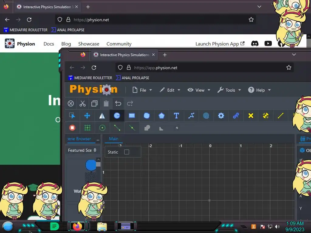
Task: Select the Spiral spring tool
Action: pos(206,116)
